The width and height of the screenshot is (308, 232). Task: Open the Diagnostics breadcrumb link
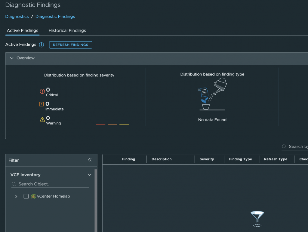pos(17,17)
